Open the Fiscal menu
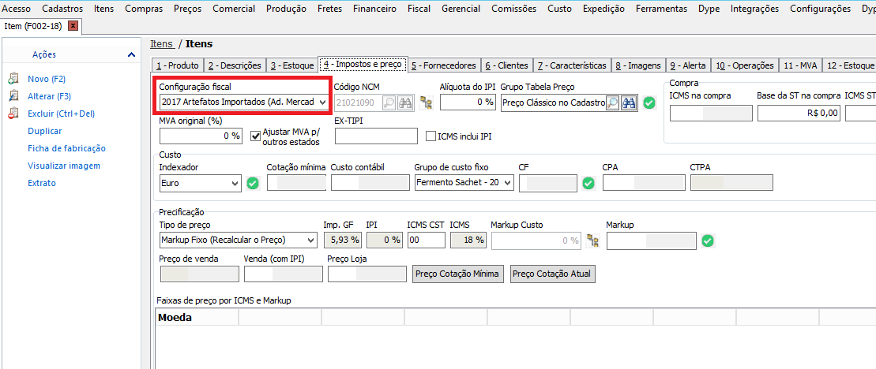876x369 pixels. (x=419, y=9)
